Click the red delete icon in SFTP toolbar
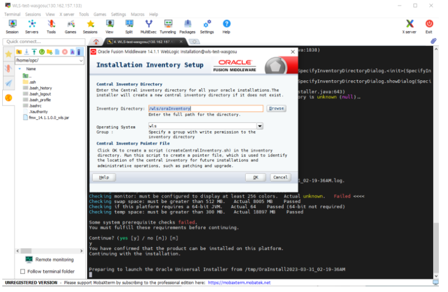This screenshot has width=448, height=292. click(x=65, y=52)
